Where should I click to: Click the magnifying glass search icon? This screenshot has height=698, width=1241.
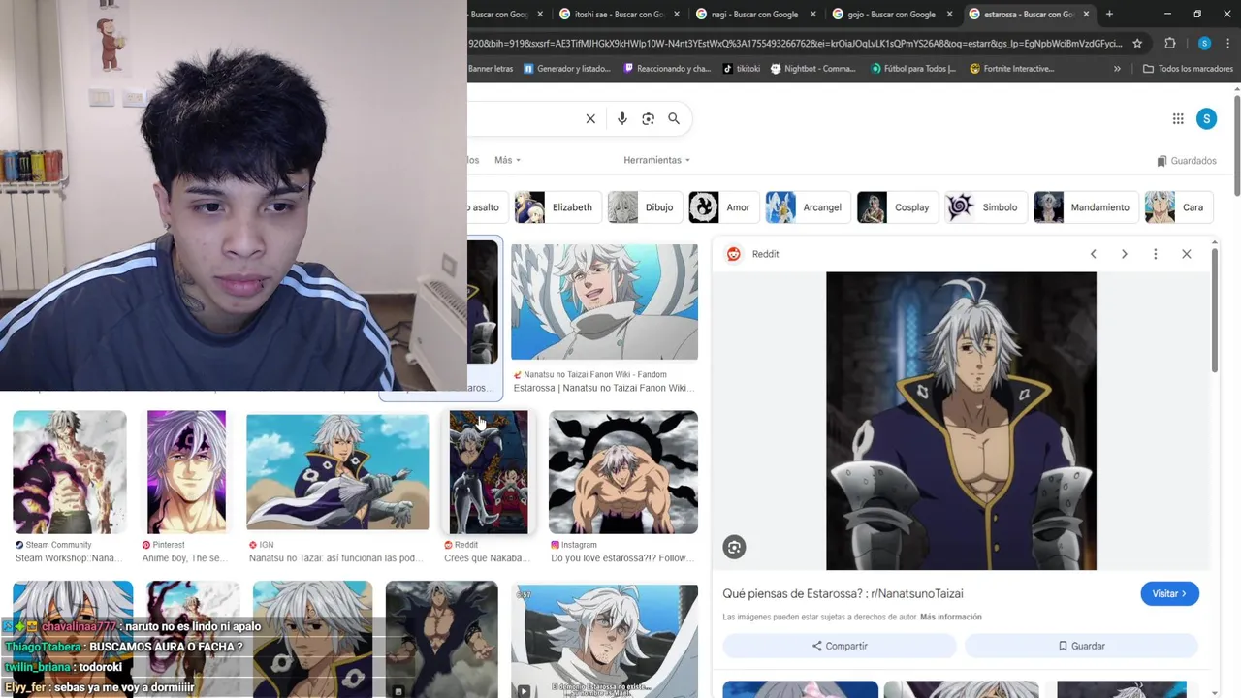(674, 118)
